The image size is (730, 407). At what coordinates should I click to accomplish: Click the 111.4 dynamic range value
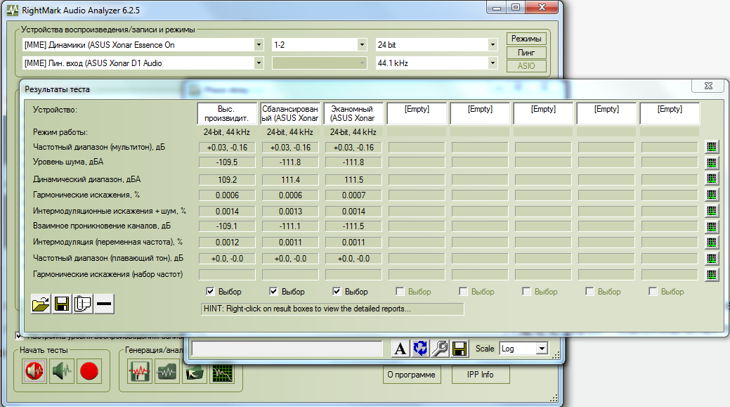click(x=290, y=180)
